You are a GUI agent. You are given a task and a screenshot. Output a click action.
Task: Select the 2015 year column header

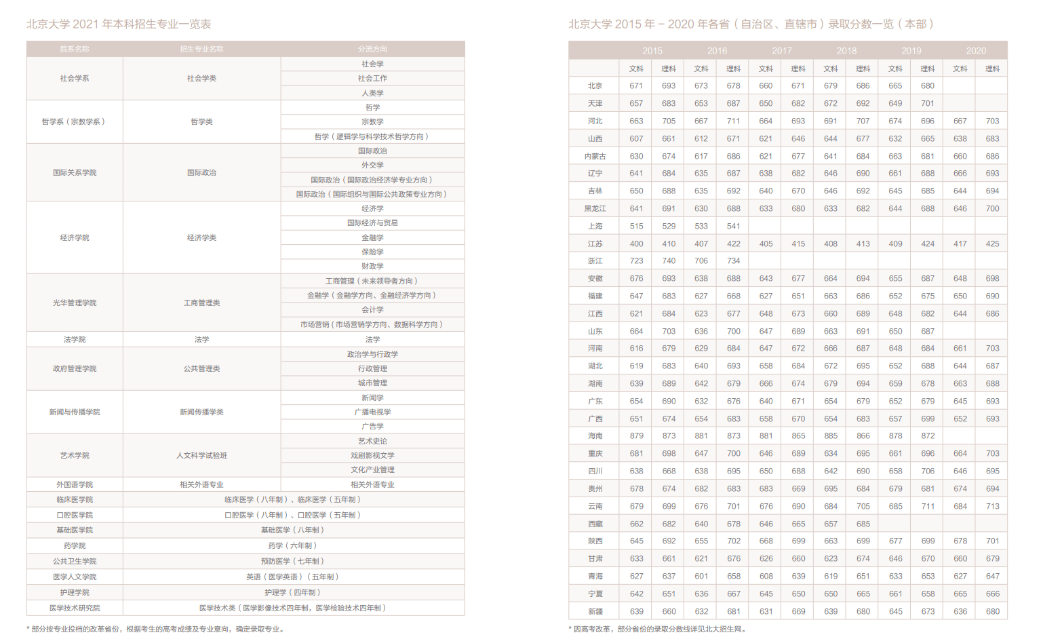[x=652, y=51]
